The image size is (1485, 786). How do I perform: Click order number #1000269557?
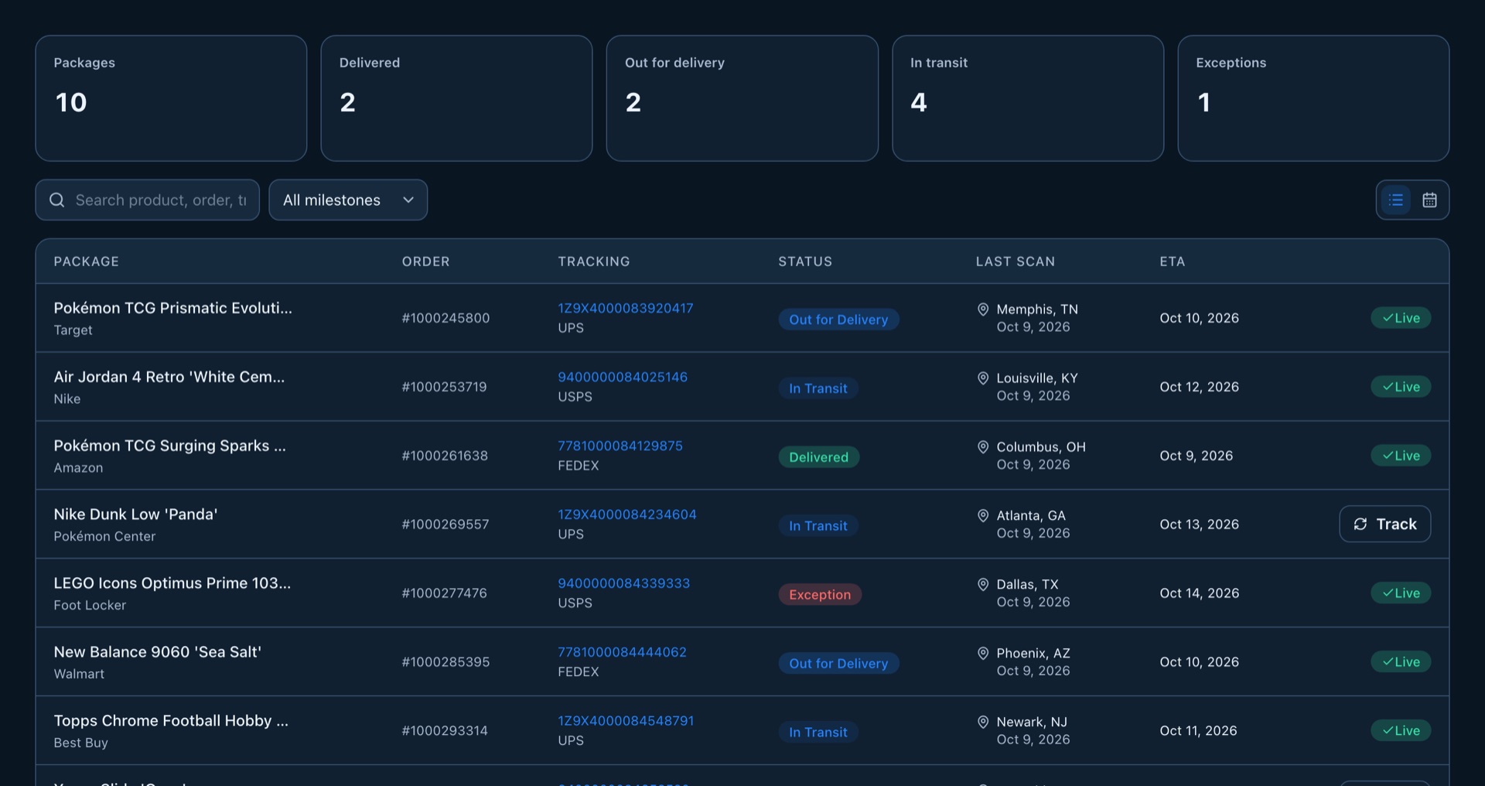click(x=445, y=525)
